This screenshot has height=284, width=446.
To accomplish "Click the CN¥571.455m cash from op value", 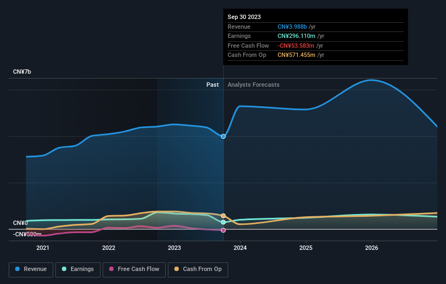I will (x=297, y=55).
